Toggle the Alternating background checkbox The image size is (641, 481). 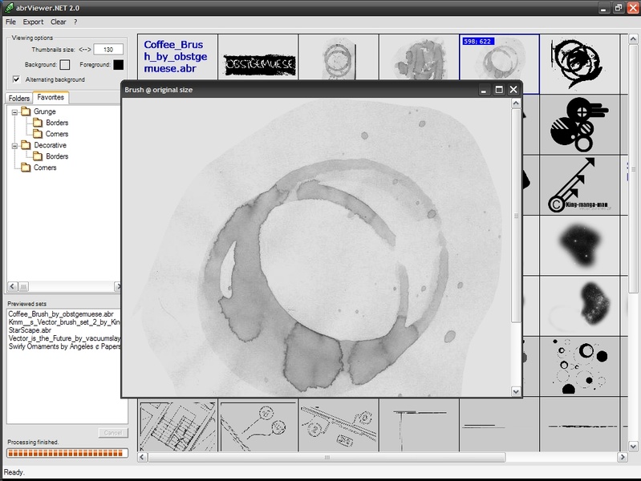(x=17, y=79)
